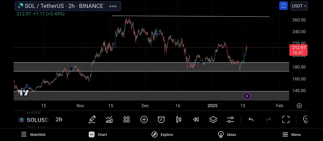Switch to the Ideas tab
The height and width of the screenshot is (141, 323).
pyautogui.click(x=227, y=134)
